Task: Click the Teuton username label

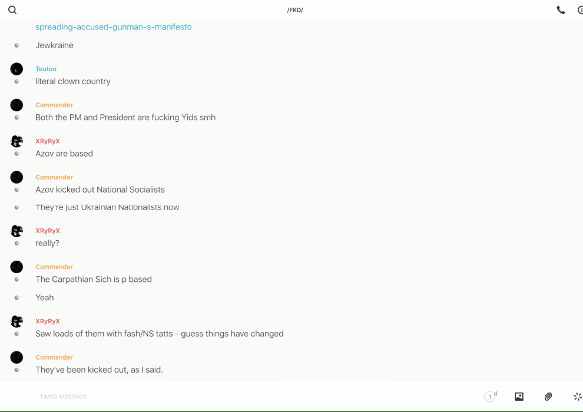Action: click(46, 69)
